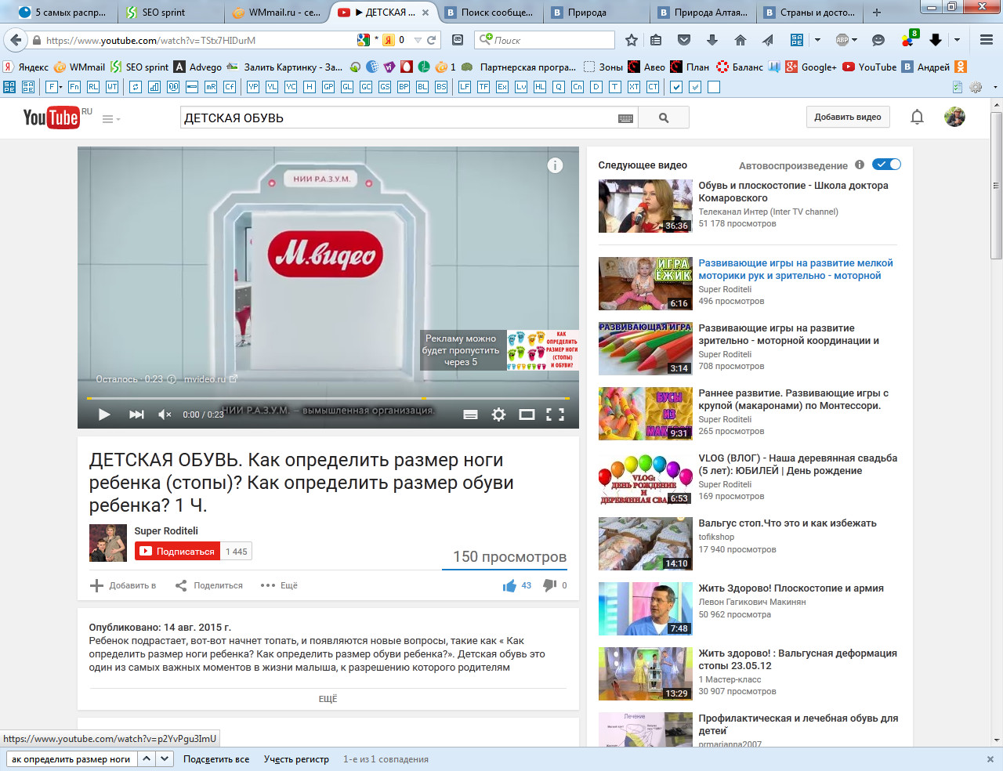Open the "Ещё" three-dots menu

tap(279, 585)
